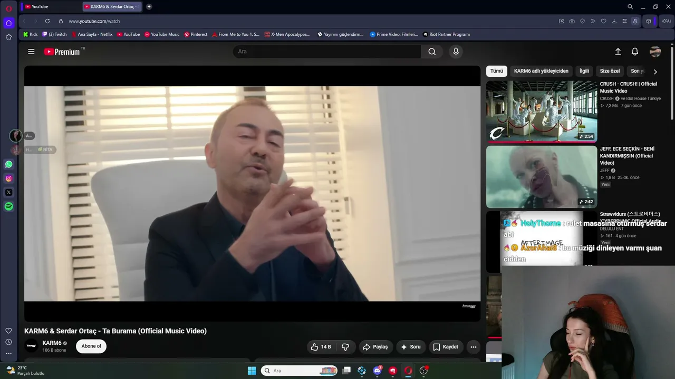Search open tabs with magnifier icon
Viewport: 675px width, 379px height.
(630, 7)
